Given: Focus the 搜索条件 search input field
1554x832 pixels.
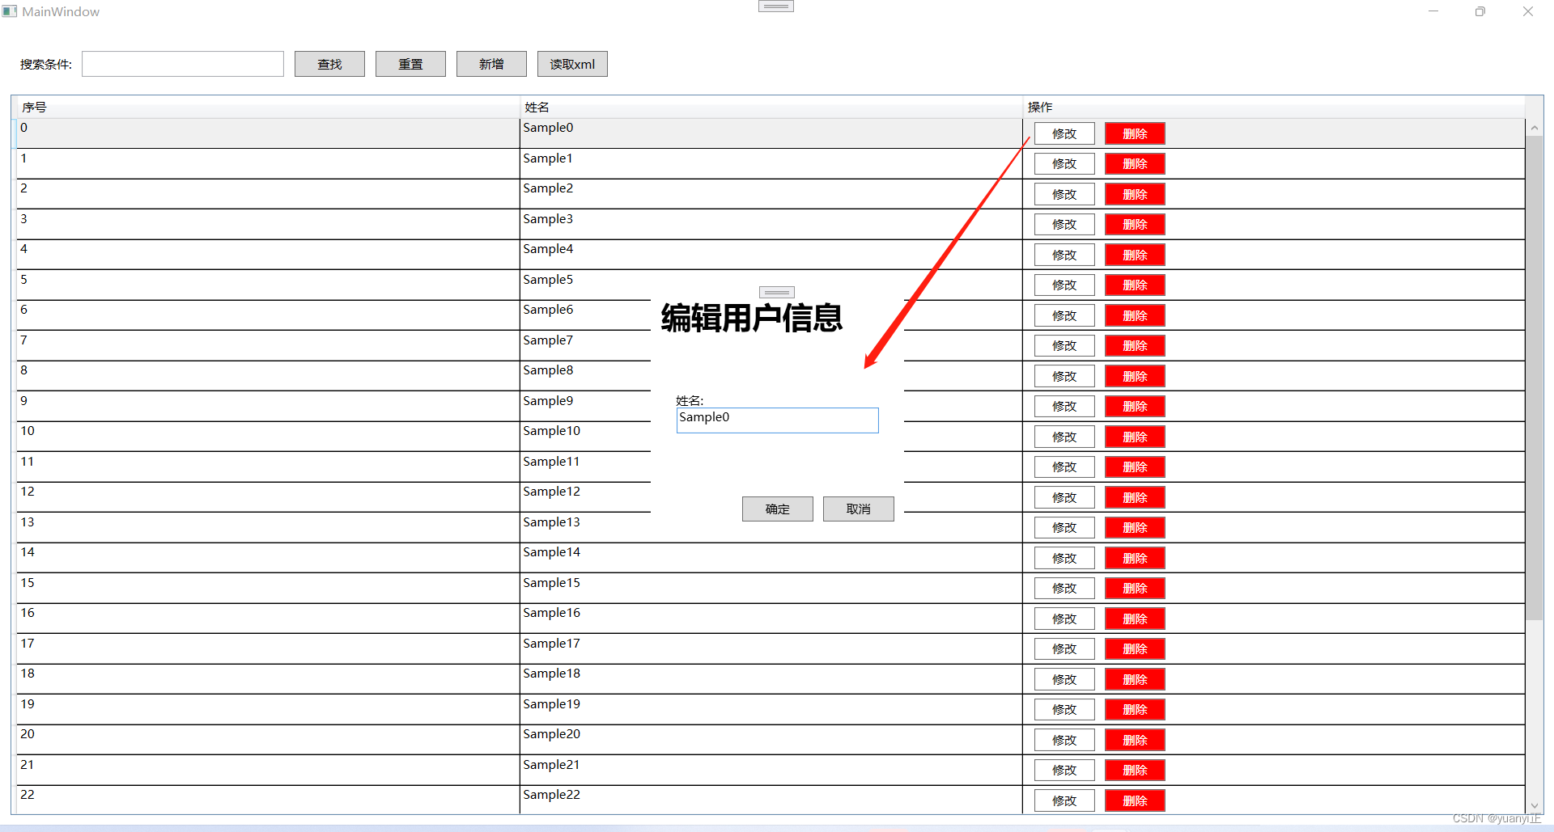Looking at the screenshot, I should [183, 64].
